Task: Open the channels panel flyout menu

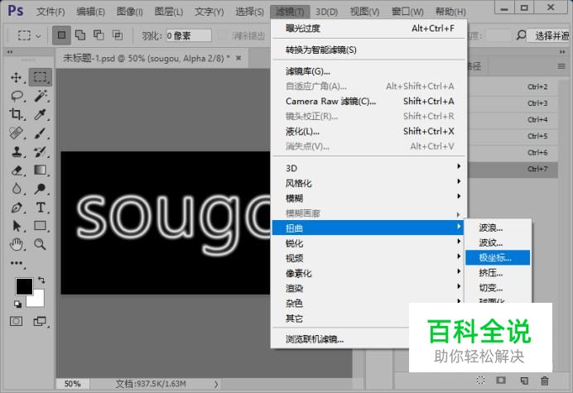Action: (x=561, y=66)
